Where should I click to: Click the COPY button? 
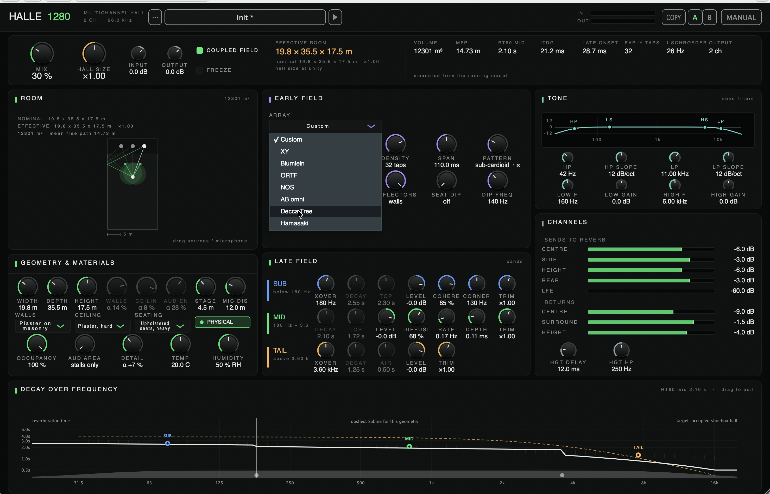pos(673,17)
